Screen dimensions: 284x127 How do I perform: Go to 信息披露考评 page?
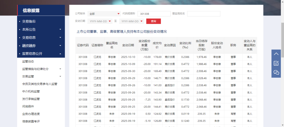(x=31, y=121)
